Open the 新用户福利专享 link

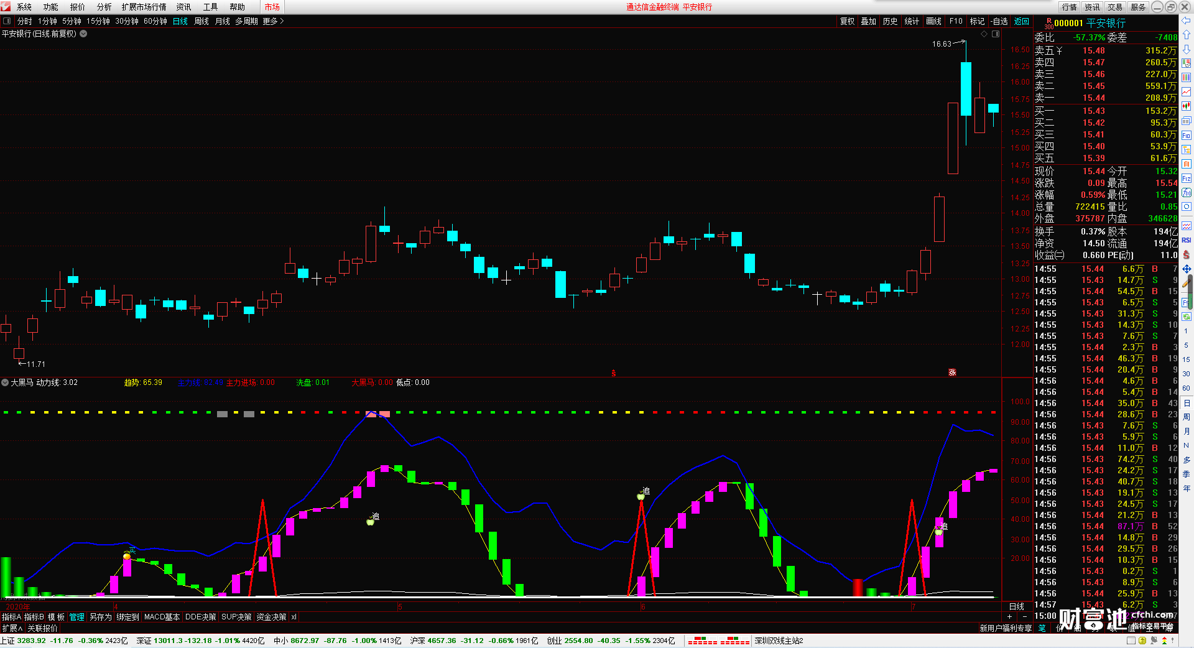click(1006, 628)
